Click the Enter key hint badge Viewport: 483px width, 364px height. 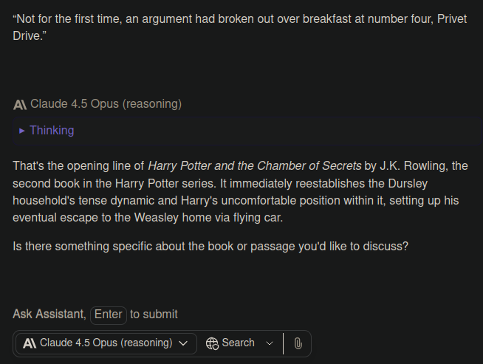pos(109,315)
